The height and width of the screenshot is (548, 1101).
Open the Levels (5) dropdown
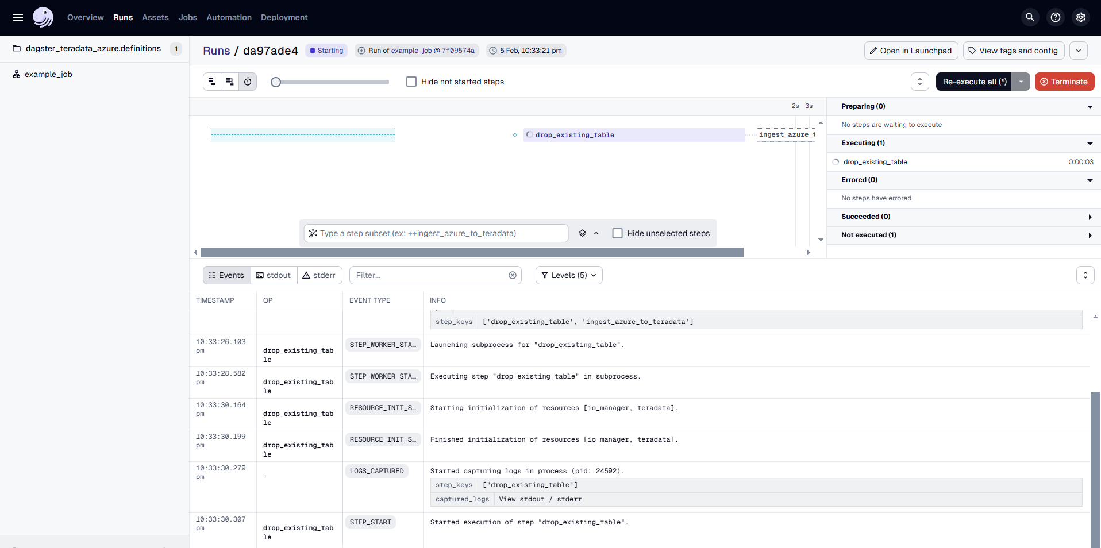(569, 275)
